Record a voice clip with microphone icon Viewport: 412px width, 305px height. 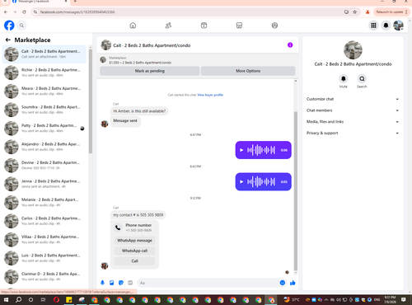pos(102,283)
